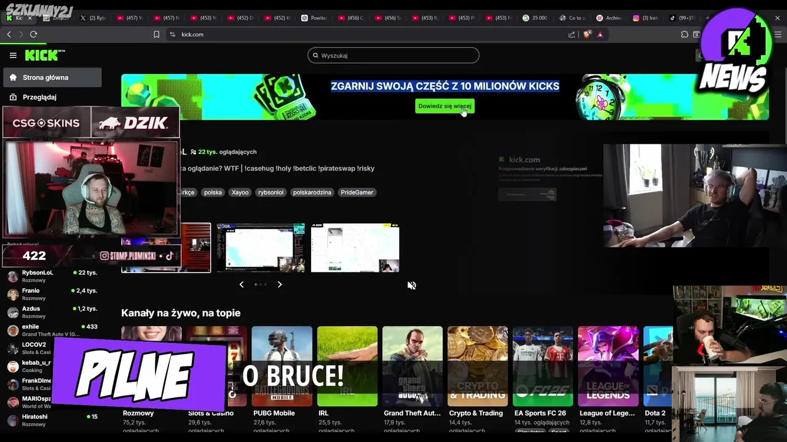Viewport: 787px width, 442px height.
Task: Open the EA Sports FC 26 category card
Action: (543, 366)
